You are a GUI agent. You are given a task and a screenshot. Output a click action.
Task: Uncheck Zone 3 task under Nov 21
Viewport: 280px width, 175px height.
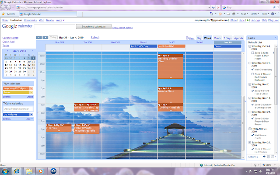(x=252, y=119)
